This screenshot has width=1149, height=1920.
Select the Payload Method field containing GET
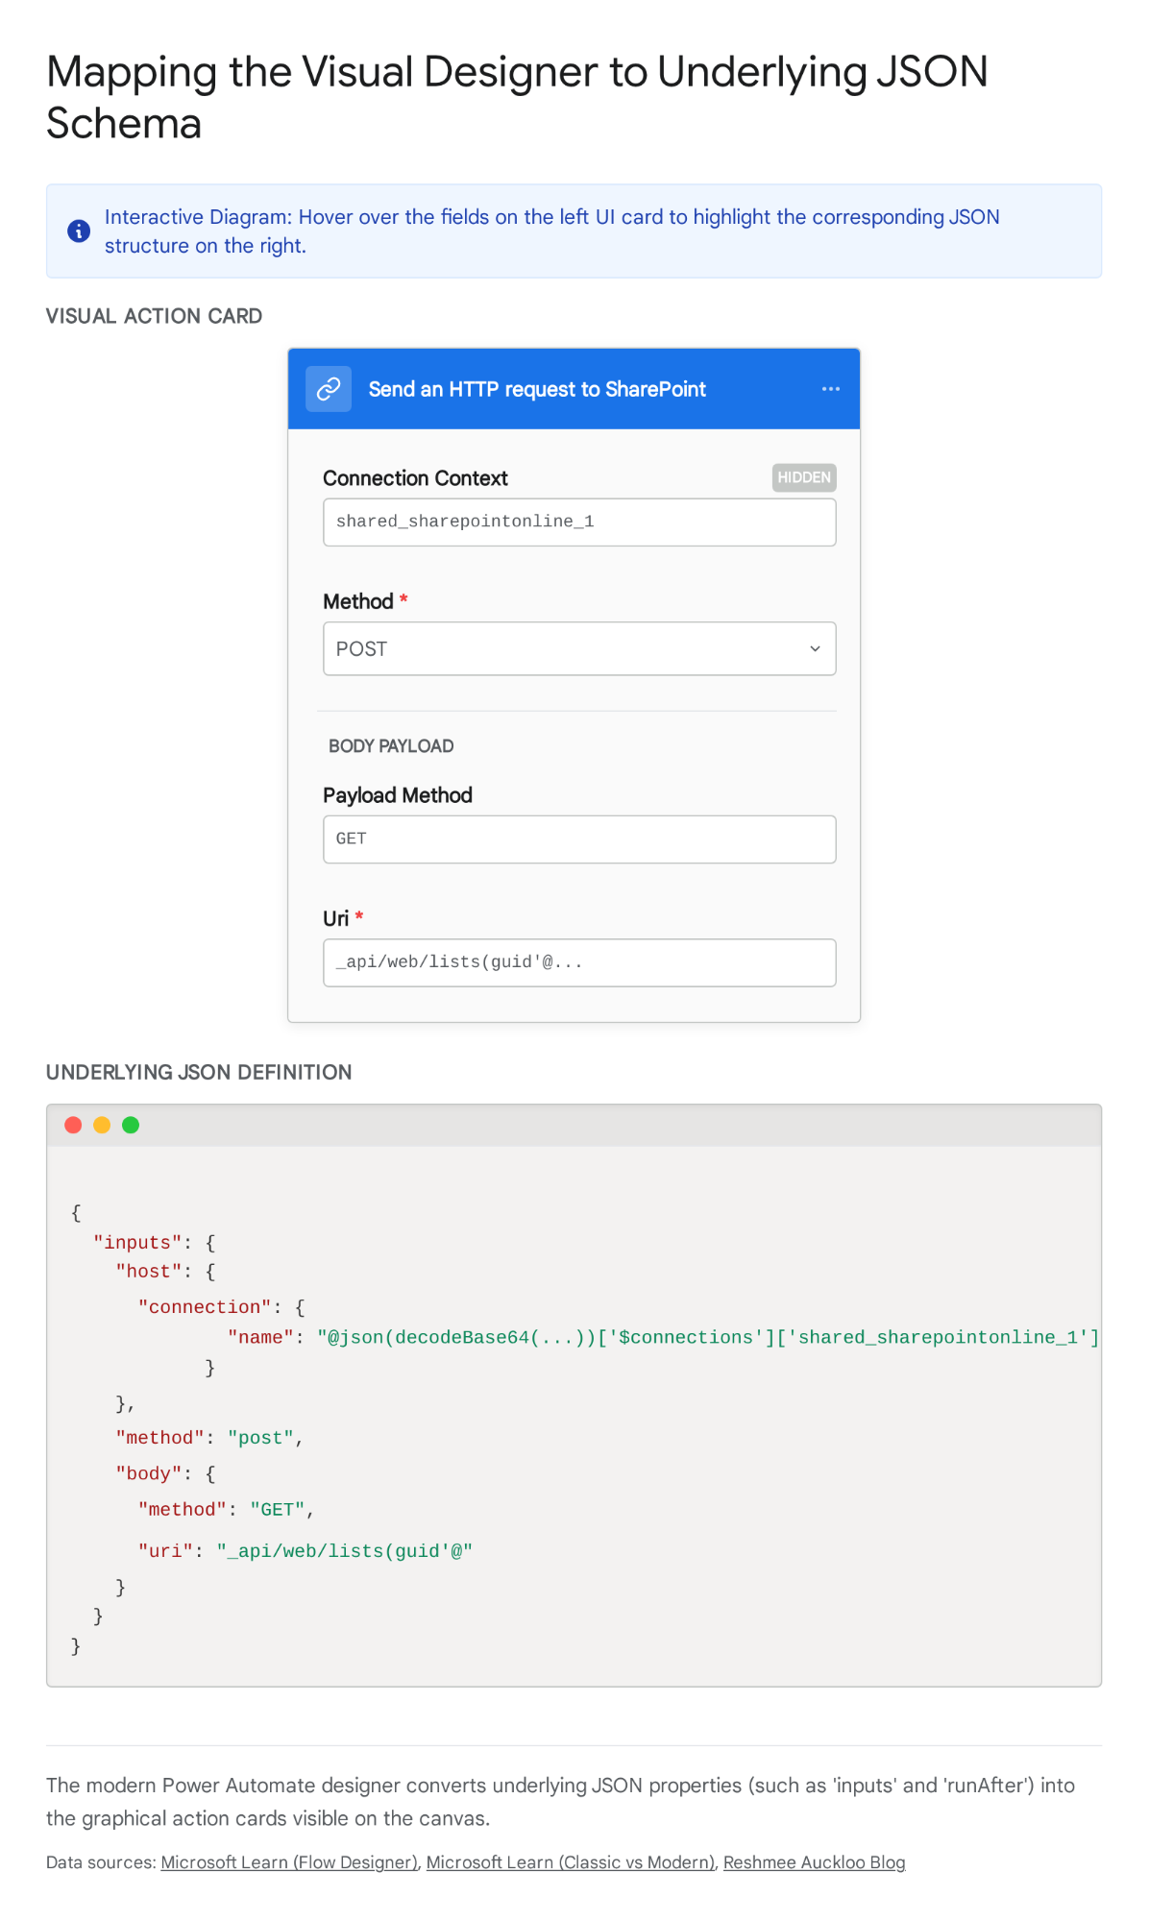point(578,839)
